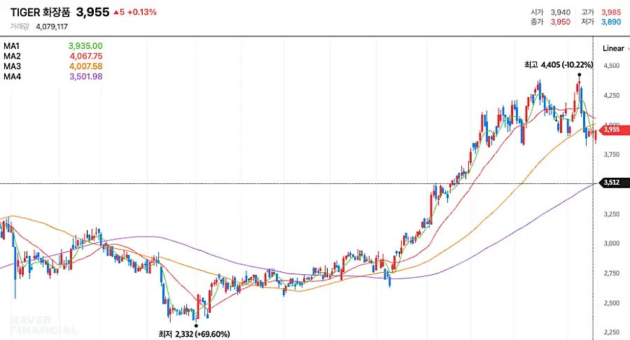Click the 시가 value 3,940
630x340 pixels.
click(x=561, y=13)
